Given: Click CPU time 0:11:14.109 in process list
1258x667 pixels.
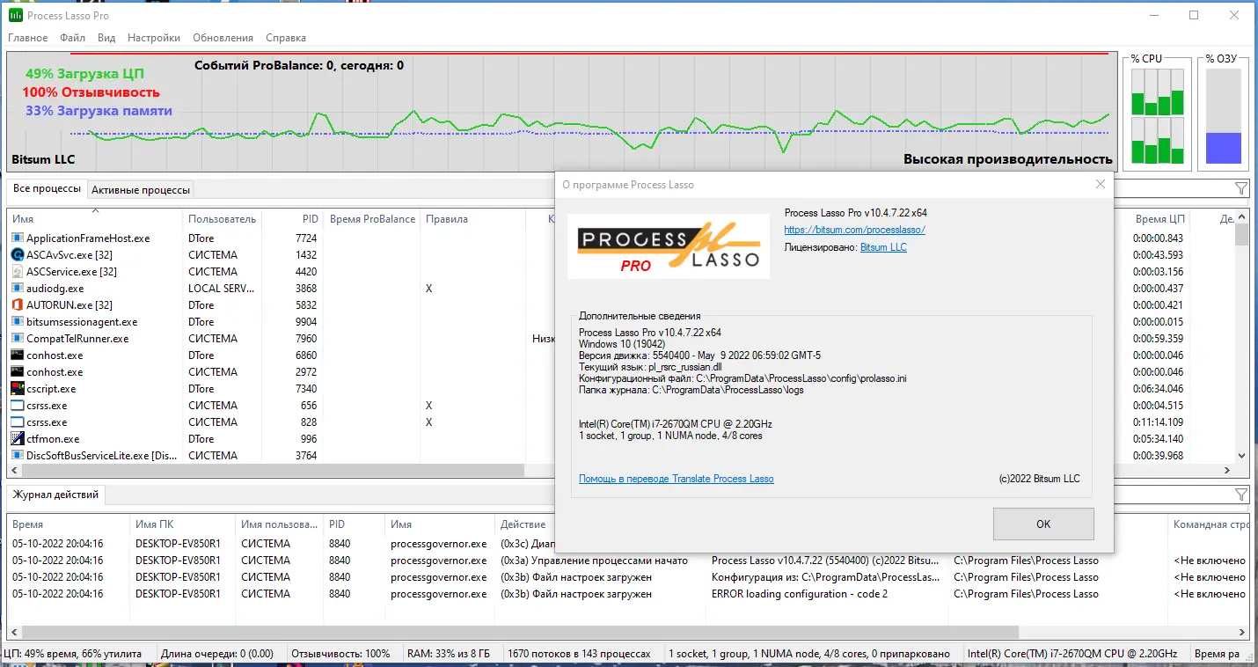Looking at the screenshot, I should (x=1158, y=422).
